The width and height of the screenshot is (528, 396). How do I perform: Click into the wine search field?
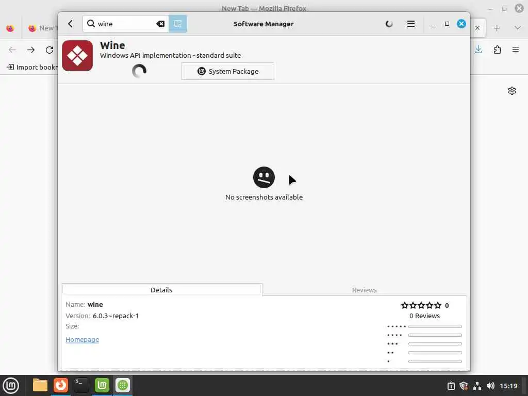(126, 24)
